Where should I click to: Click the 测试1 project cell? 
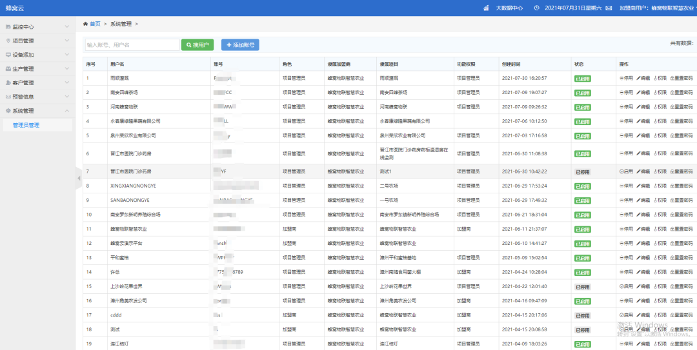[385, 171]
